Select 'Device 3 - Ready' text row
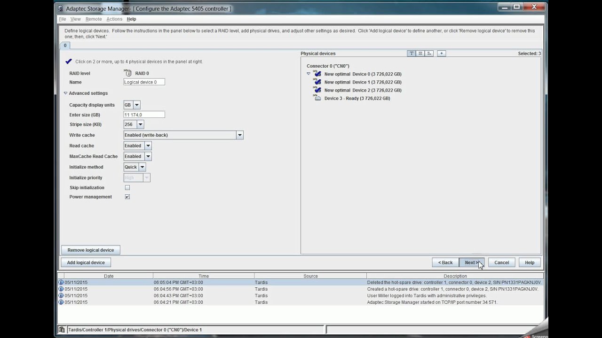Image resolution: width=602 pixels, height=338 pixels. point(357,98)
